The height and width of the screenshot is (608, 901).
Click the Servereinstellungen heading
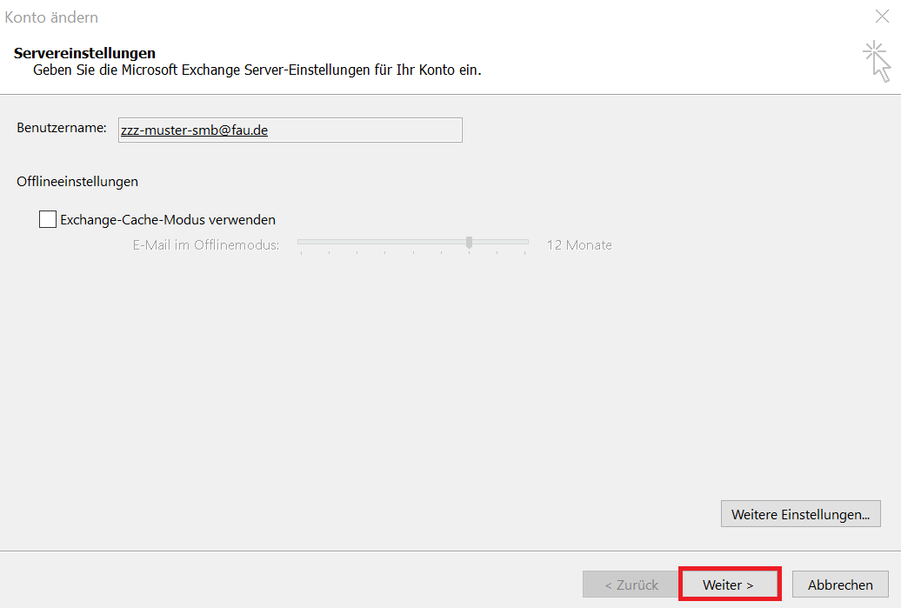[x=84, y=53]
